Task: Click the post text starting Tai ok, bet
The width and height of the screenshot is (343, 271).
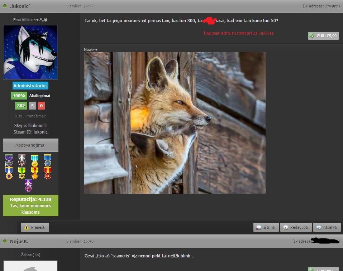Action: (181, 20)
